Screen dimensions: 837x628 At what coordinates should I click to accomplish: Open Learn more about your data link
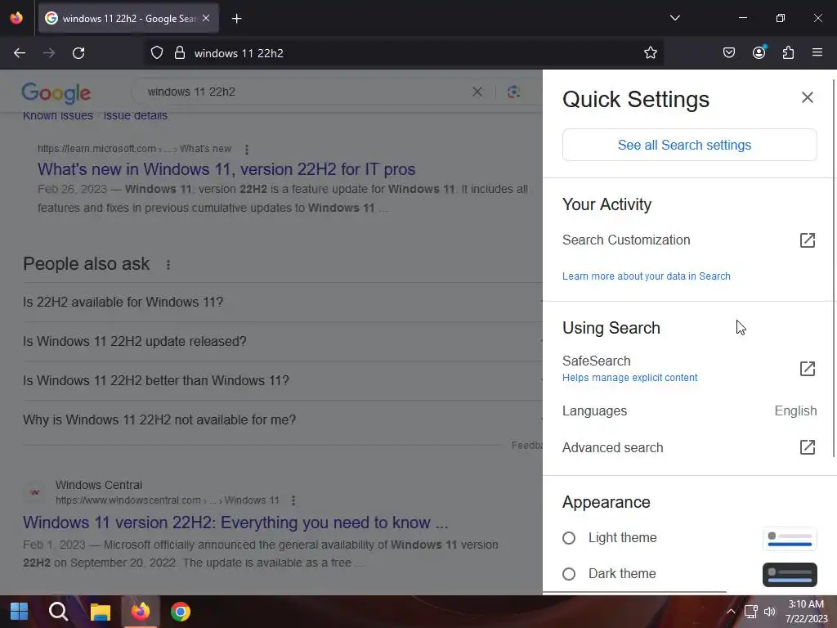click(646, 276)
